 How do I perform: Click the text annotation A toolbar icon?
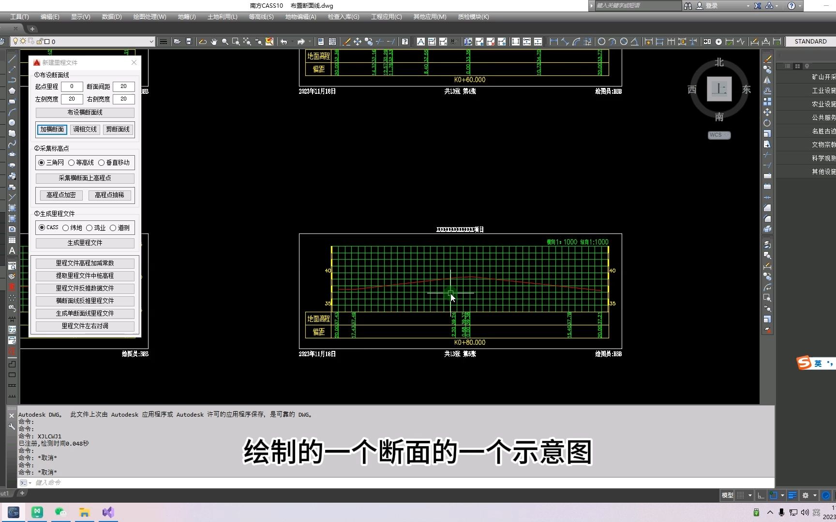coord(421,42)
